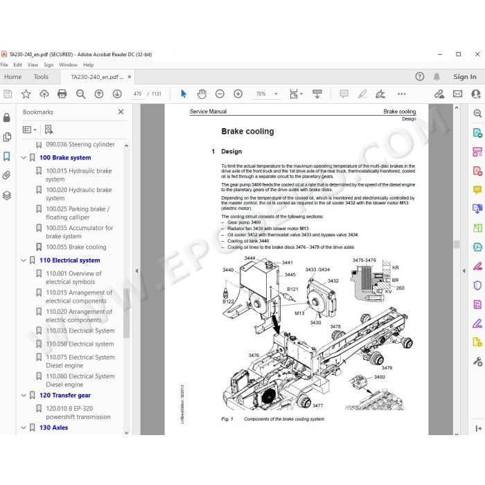Open 120.010 8 EP-320 powershift transmission bookmark

(x=78, y=413)
